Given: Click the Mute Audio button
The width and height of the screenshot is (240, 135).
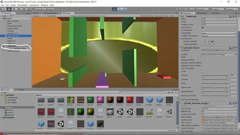Looking at the screenshot, I should tap(159, 16).
